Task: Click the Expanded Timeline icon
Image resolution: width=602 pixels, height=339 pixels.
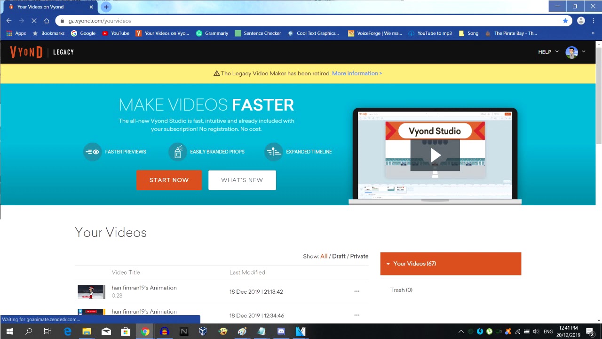Action: (x=274, y=152)
